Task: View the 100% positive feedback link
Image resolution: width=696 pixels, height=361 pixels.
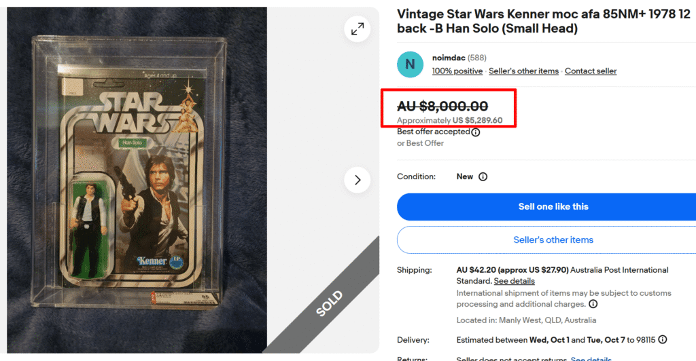Action: click(x=457, y=71)
